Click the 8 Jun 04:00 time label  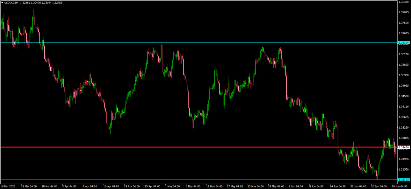[x=316, y=186]
